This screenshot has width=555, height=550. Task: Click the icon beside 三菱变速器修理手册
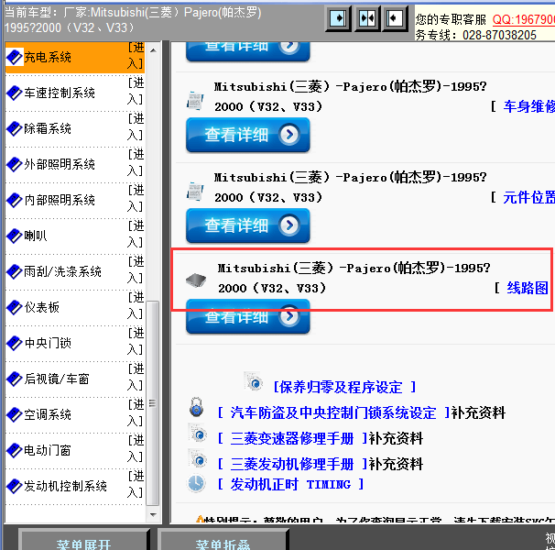point(198,433)
